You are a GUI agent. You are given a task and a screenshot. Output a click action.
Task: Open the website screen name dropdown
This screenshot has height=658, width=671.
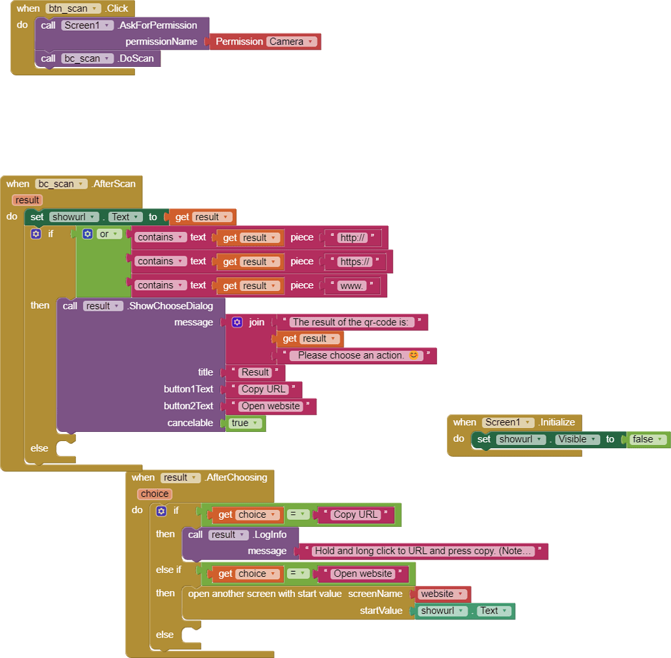click(x=442, y=594)
